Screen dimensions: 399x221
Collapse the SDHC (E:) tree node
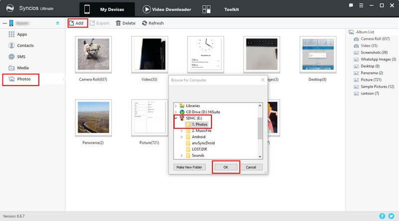(x=176, y=118)
